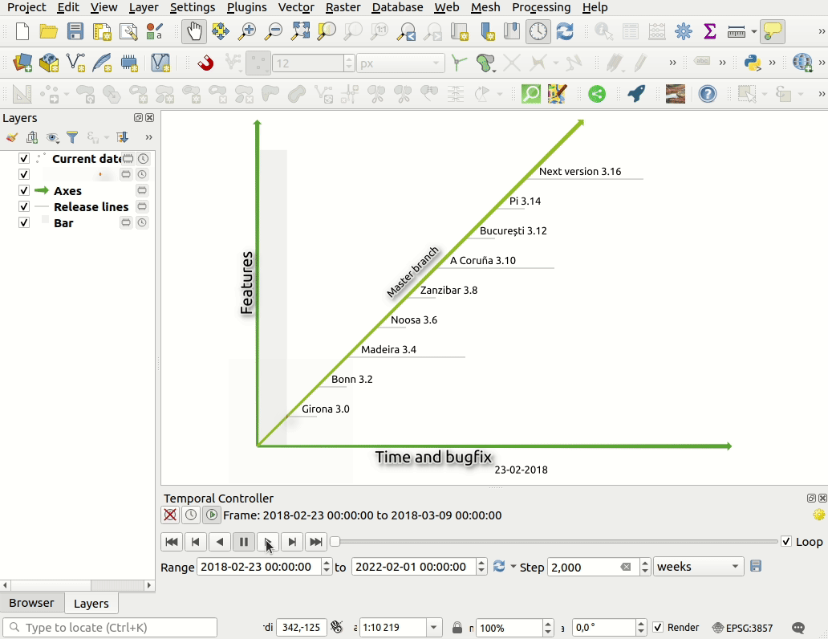The image size is (828, 639).
Task: Open the Layer menu
Action: pos(144,7)
